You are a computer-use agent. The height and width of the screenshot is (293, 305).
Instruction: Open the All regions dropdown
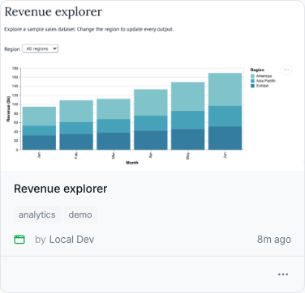(x=40, y=49)
